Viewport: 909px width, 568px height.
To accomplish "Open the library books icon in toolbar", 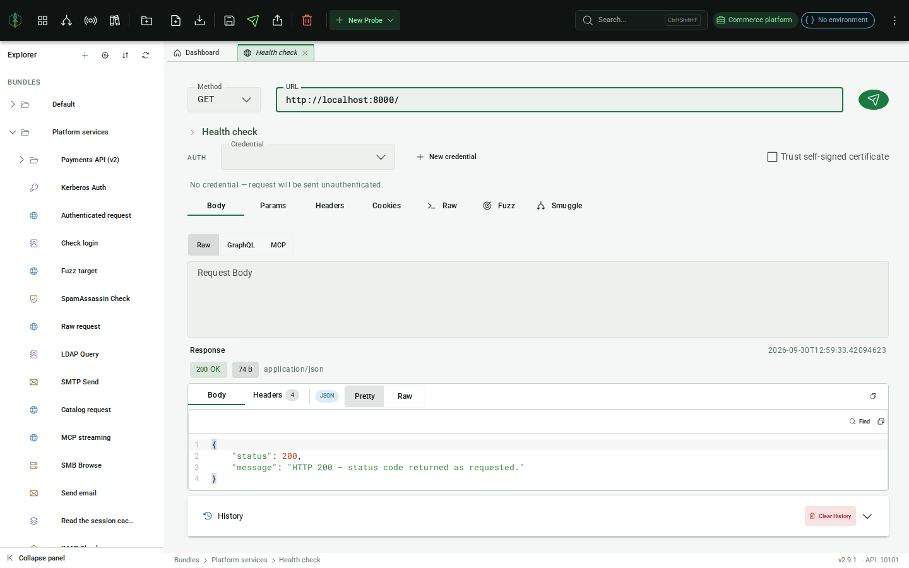I will (114, 20).
